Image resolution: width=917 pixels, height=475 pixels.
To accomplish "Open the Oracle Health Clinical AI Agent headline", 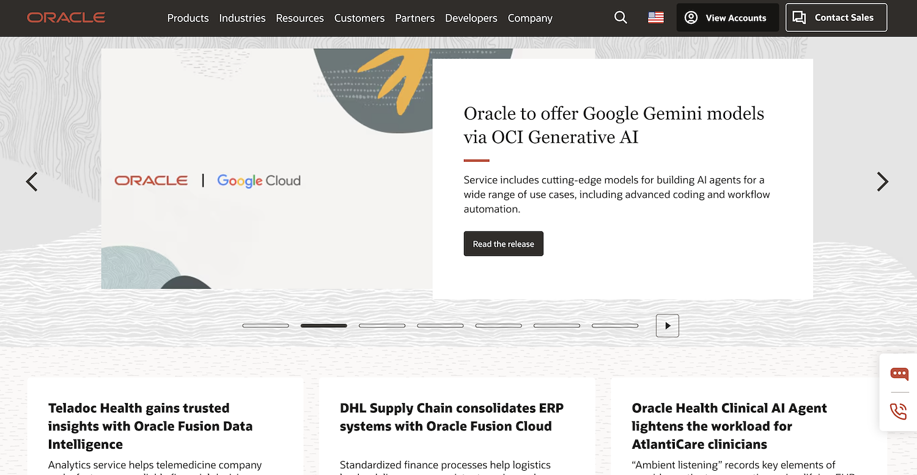I will pos(729,426).
